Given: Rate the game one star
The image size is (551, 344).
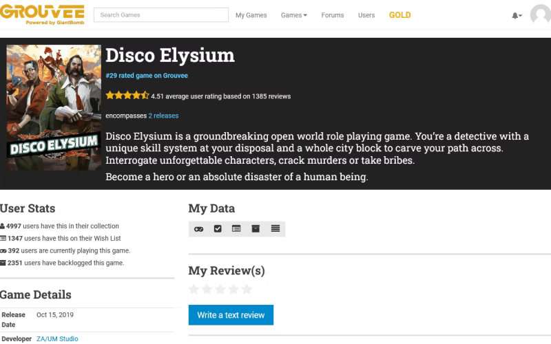Looking at the screenshot, I should [x=194, y=289].
